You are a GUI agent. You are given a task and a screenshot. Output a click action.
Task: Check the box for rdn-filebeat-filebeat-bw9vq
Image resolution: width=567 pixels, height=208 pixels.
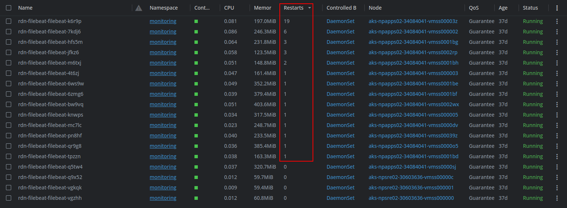9,104
